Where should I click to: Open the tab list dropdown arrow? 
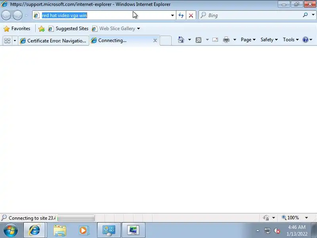(x=15, y=41)
